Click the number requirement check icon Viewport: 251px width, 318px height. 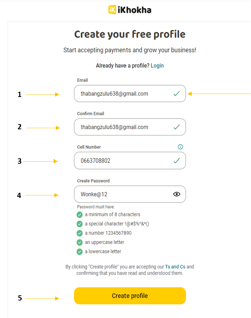click(80, 233)
